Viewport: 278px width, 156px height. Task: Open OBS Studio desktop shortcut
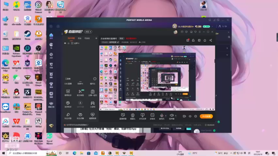(x=38, y=50)
